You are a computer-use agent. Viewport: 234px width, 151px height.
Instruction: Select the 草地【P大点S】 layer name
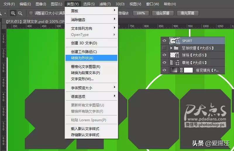coord(194,63)
